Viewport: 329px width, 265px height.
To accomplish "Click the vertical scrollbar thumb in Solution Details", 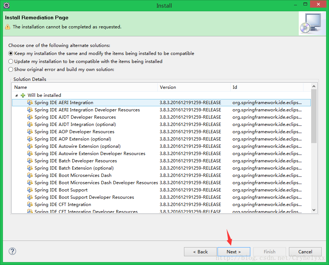I will (314, 116).
